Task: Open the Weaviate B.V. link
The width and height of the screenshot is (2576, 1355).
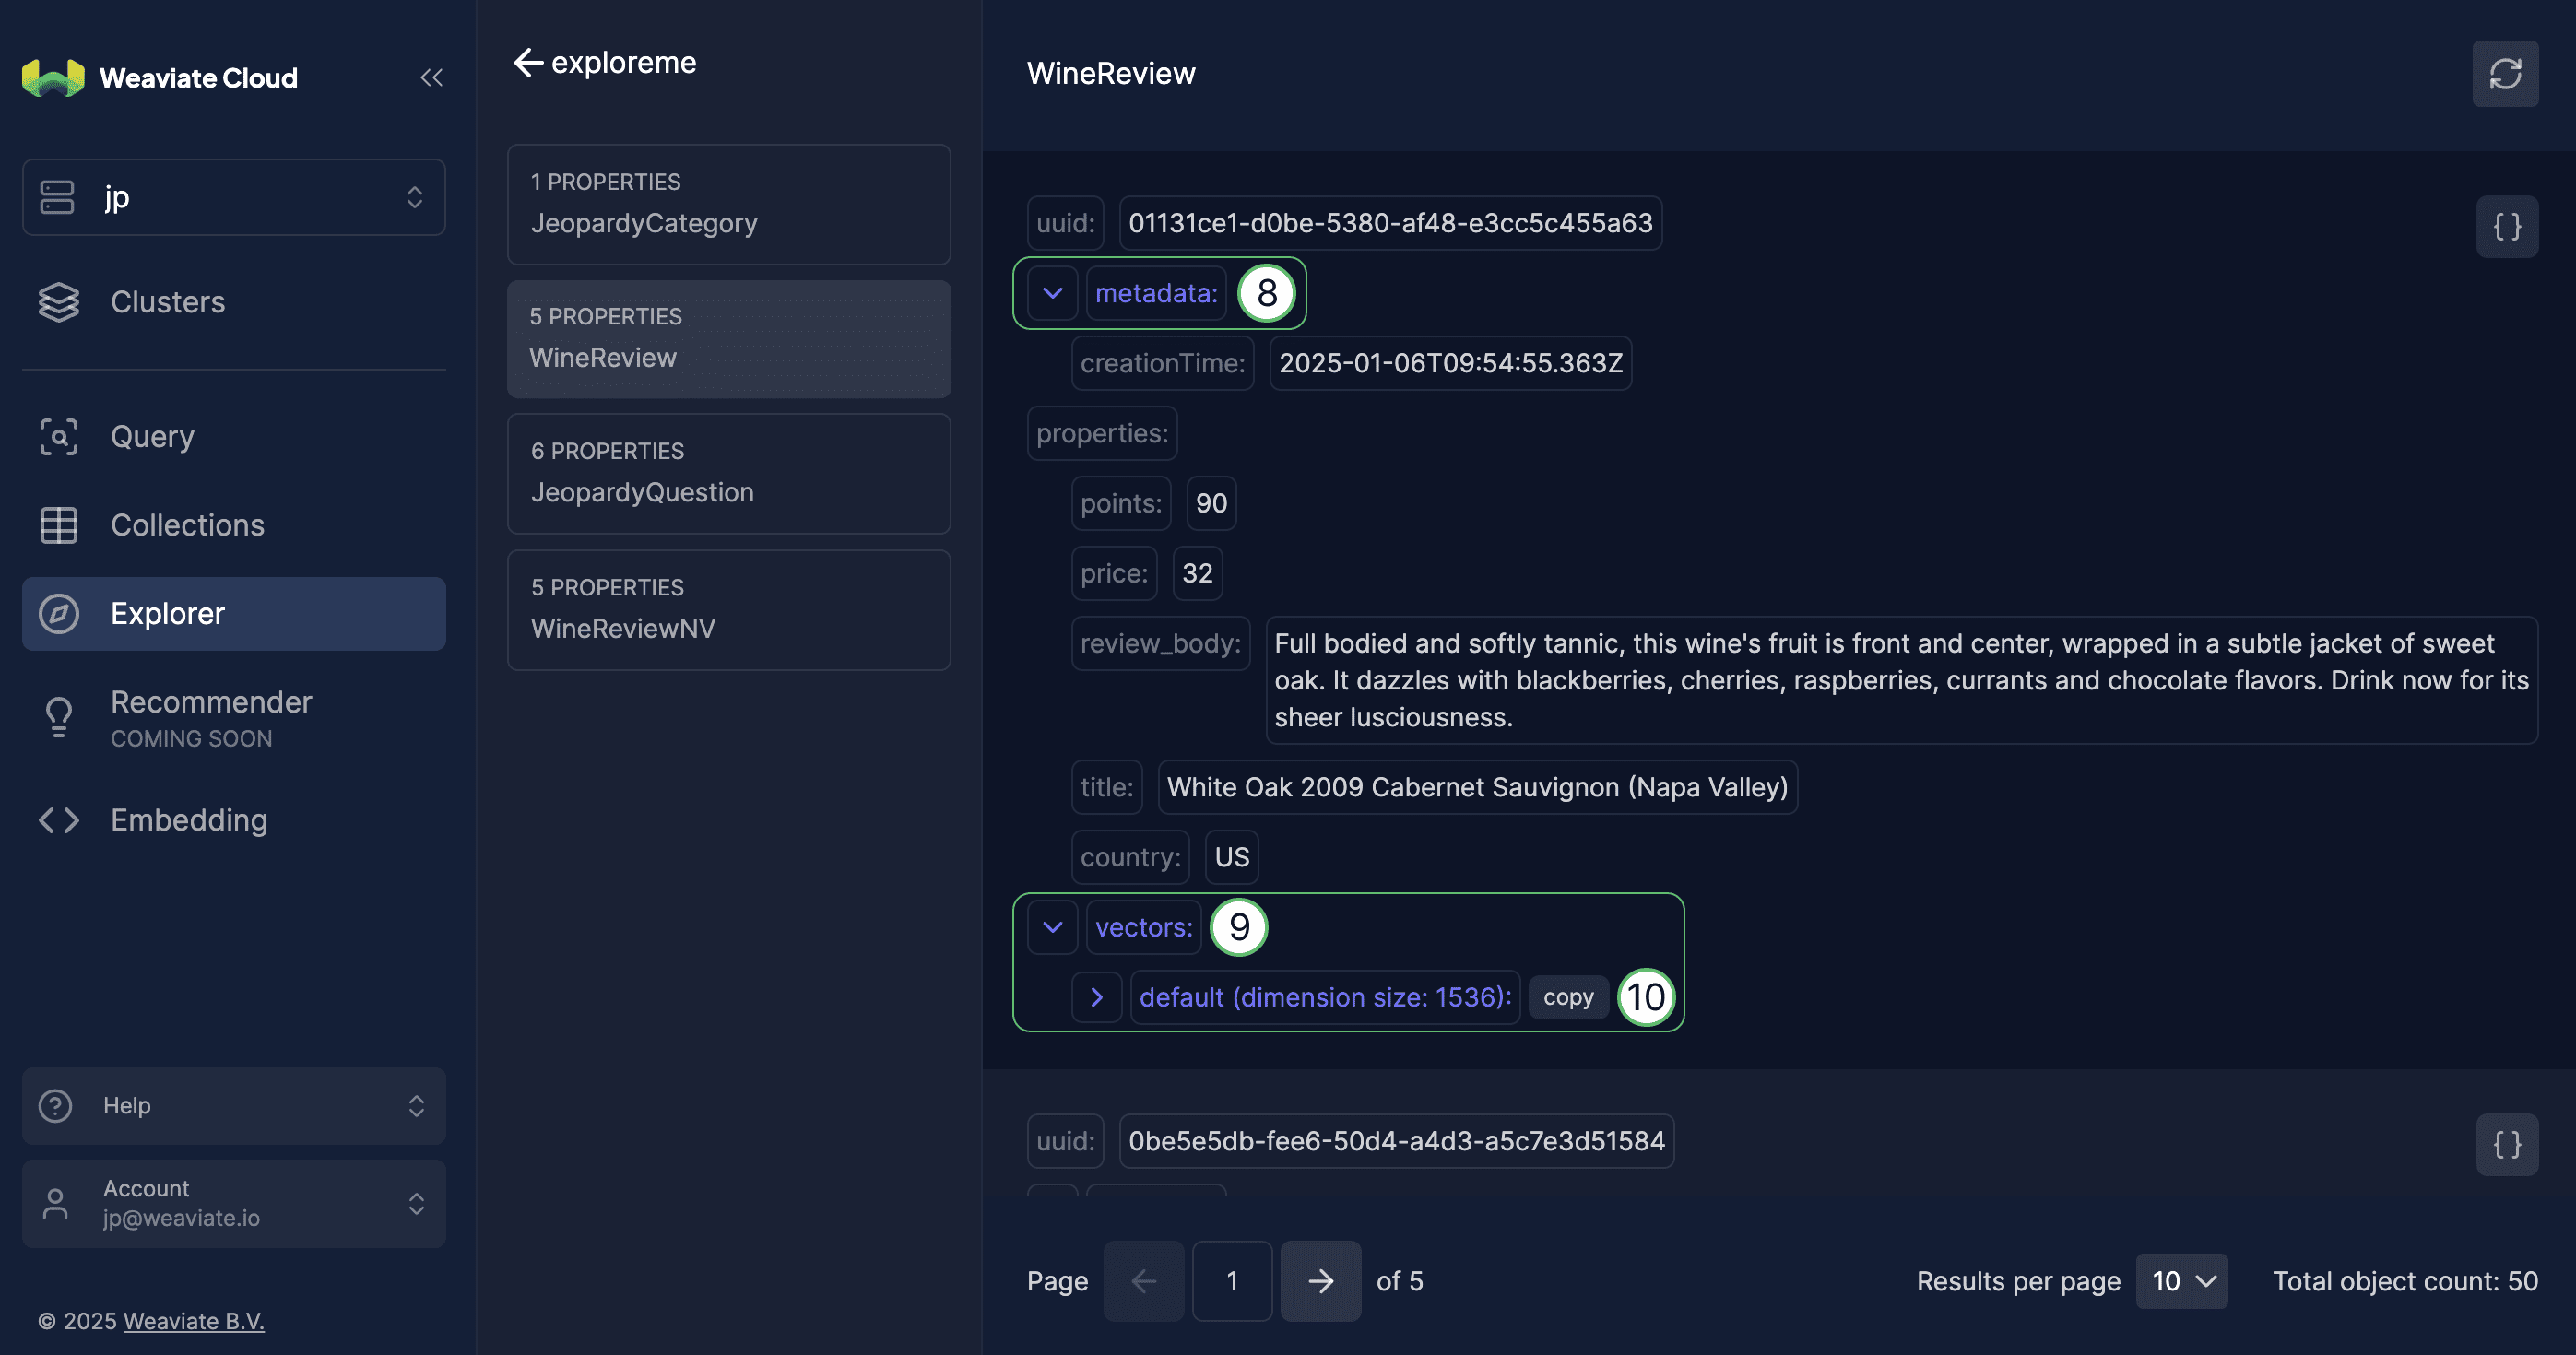Action: tap(193, 1320)
